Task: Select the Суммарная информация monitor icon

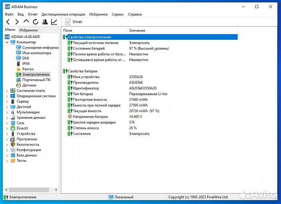Action: tap(18, 47)
